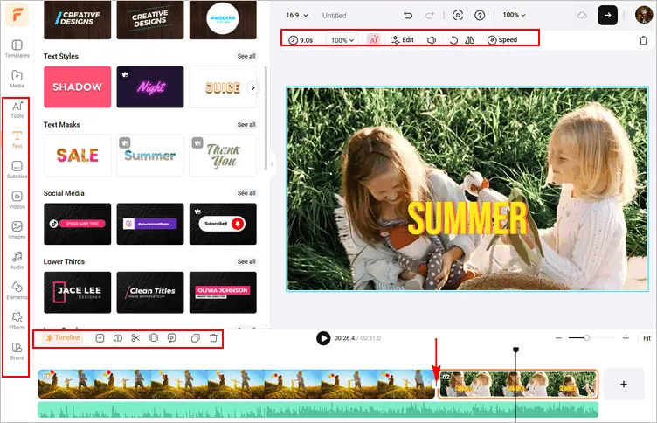
Task: Switch to the Elements sidebar tab
Action: pyautogui.click(x=17, y=290)
